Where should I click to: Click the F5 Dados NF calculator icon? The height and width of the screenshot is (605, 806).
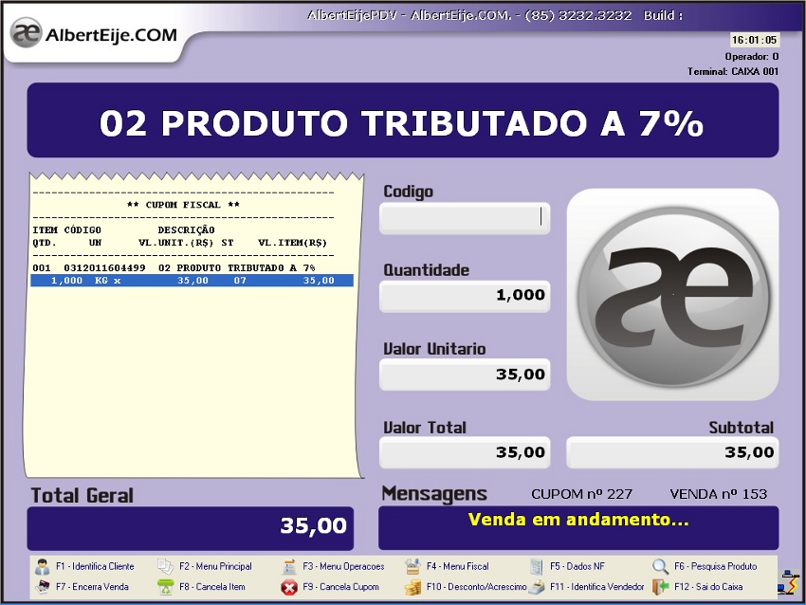pyautogui.click(x=536, y=566)
